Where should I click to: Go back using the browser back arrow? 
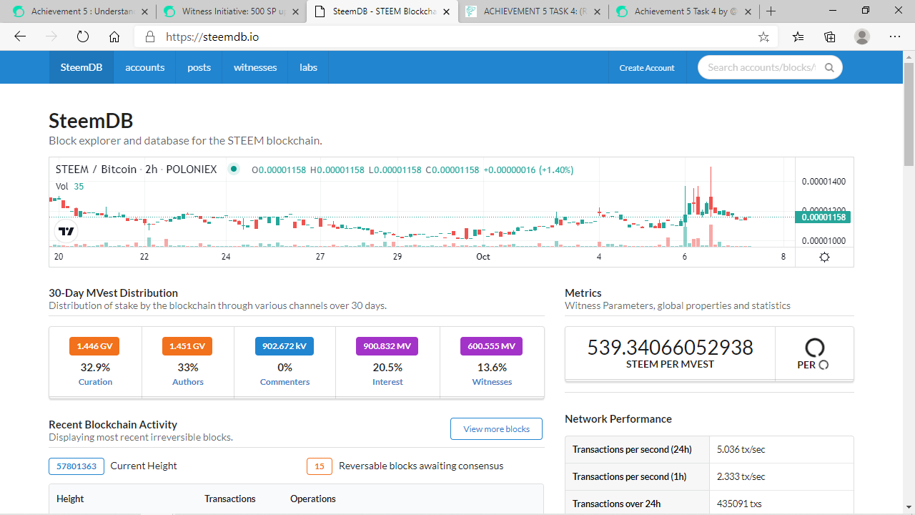(x=20, y=37)
